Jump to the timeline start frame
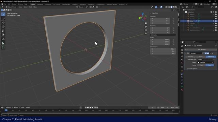 (x=85, y=107)
